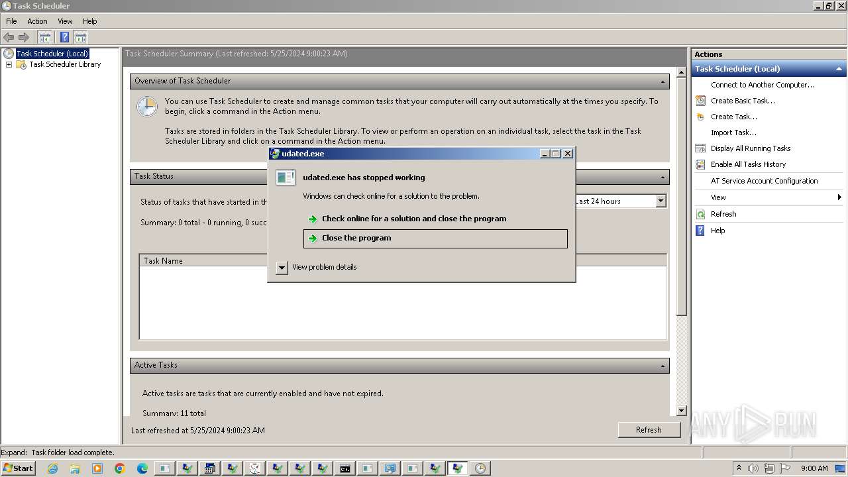Screen dimensions: 848x477
Task: Click the Action Center flag tray icon
Action: pyautogui.click(x=785, y=468)
